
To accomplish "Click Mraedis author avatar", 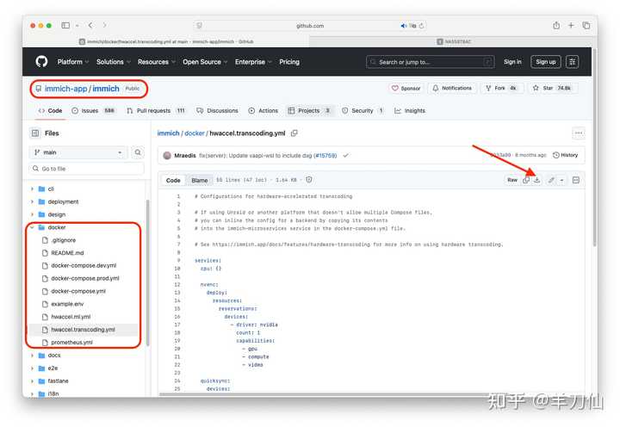I will (x=167, y=155).
